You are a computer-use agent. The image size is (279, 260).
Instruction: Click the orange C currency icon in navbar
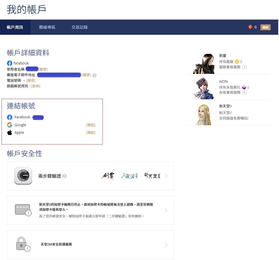coord(250,27)
